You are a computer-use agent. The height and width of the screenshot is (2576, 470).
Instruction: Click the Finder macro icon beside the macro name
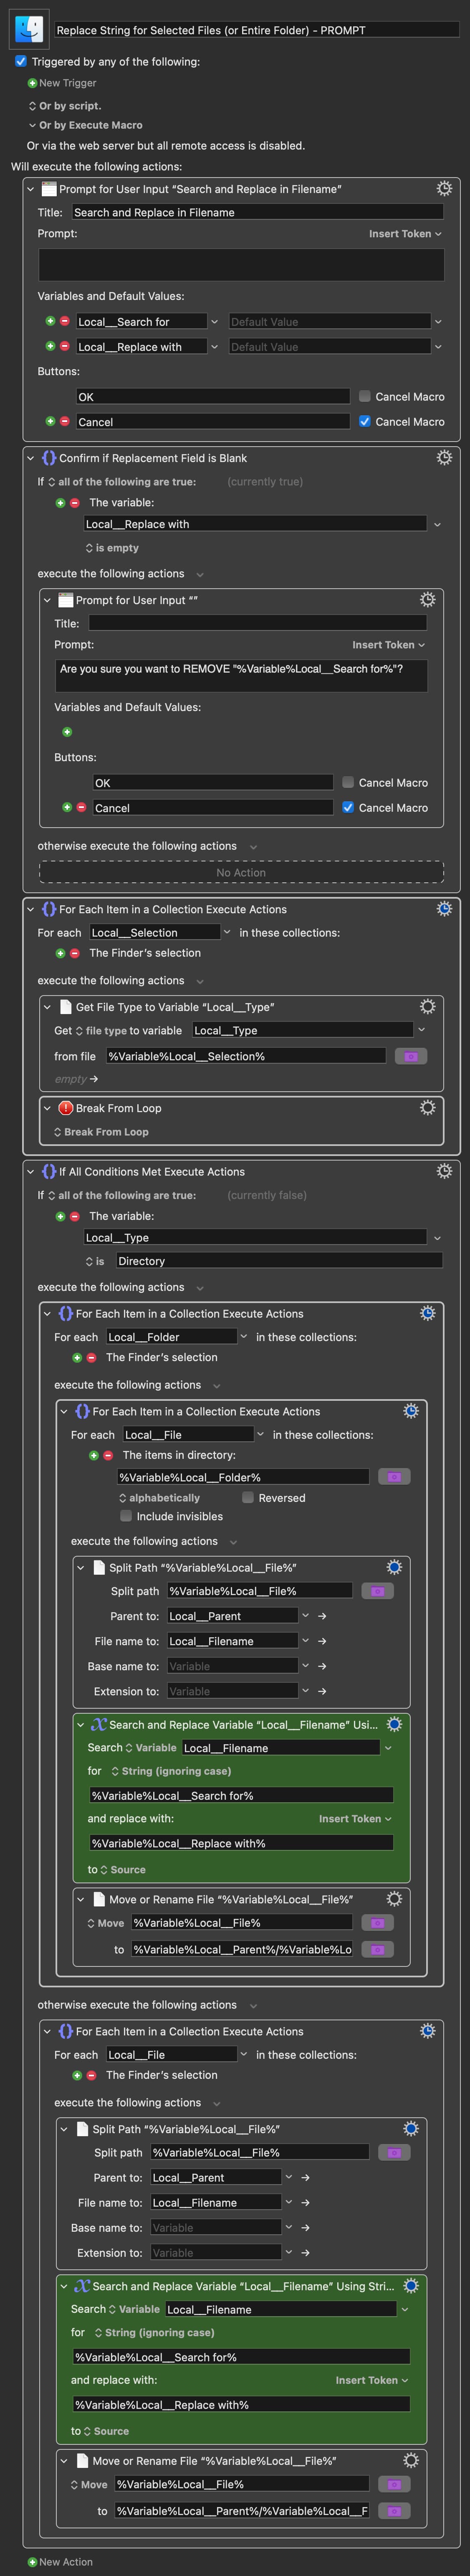tap(29, 29)
